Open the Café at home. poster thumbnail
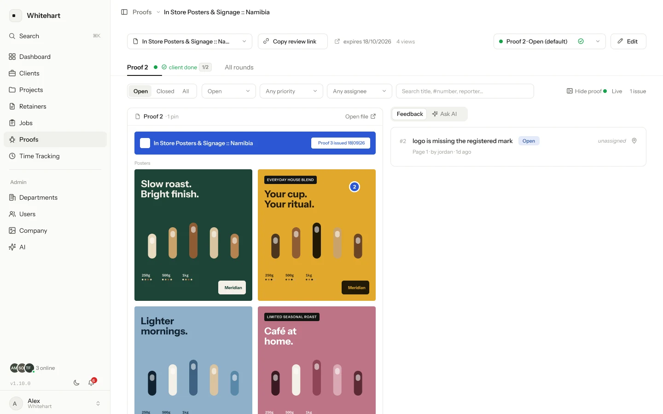Screen dimensions: 663x414 tap(317, 360)
